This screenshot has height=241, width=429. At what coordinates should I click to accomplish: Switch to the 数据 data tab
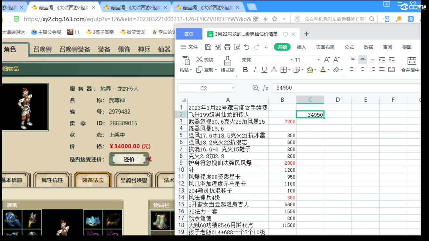(368, 47)
